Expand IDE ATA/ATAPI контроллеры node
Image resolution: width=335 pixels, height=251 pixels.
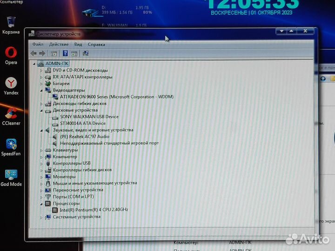[x=41, y=77]
